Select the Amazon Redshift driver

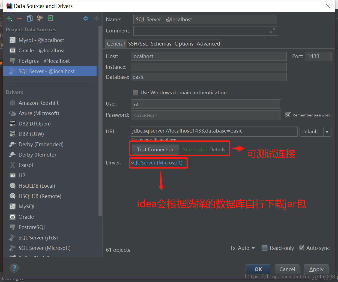[50, 103]
